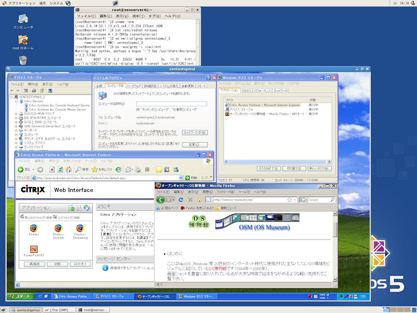This screenshot has width=417, height=313.
Task: Click Device Manager properties toolbar icon
Action: tap(26, 90)
